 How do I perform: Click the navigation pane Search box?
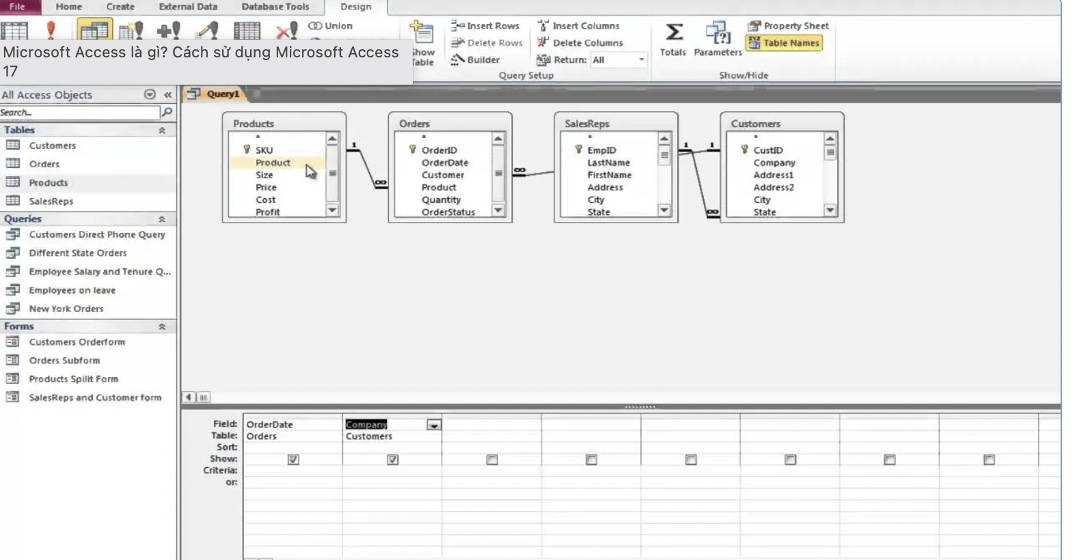click(x=79, y=112)
